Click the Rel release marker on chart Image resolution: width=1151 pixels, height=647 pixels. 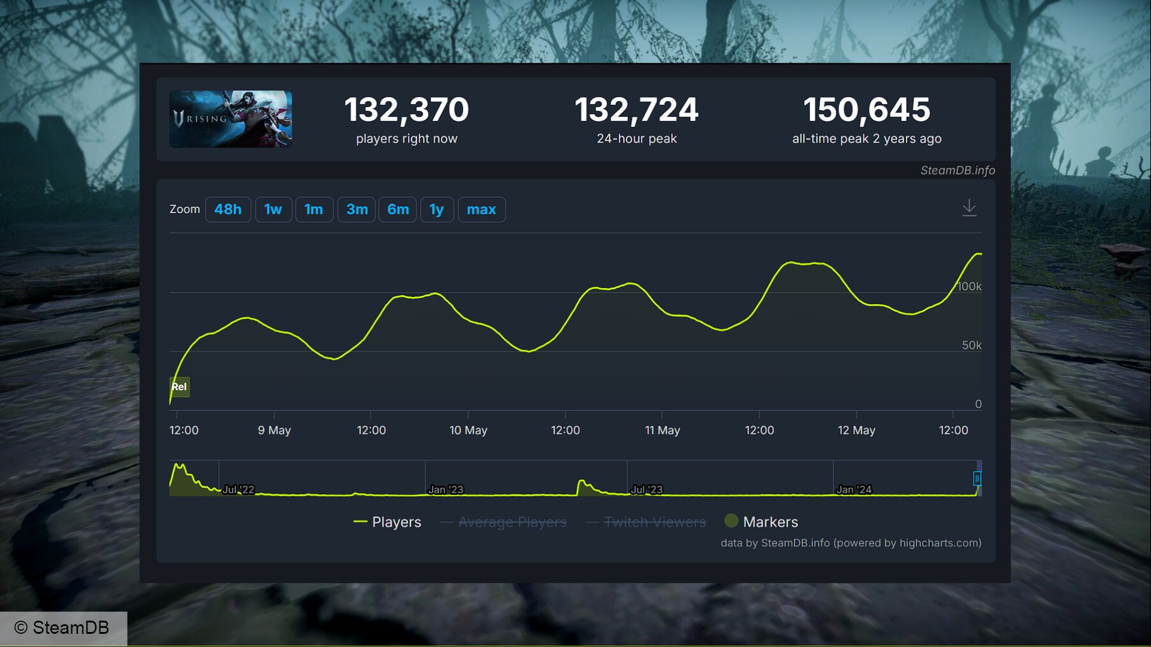click(179, 387)
